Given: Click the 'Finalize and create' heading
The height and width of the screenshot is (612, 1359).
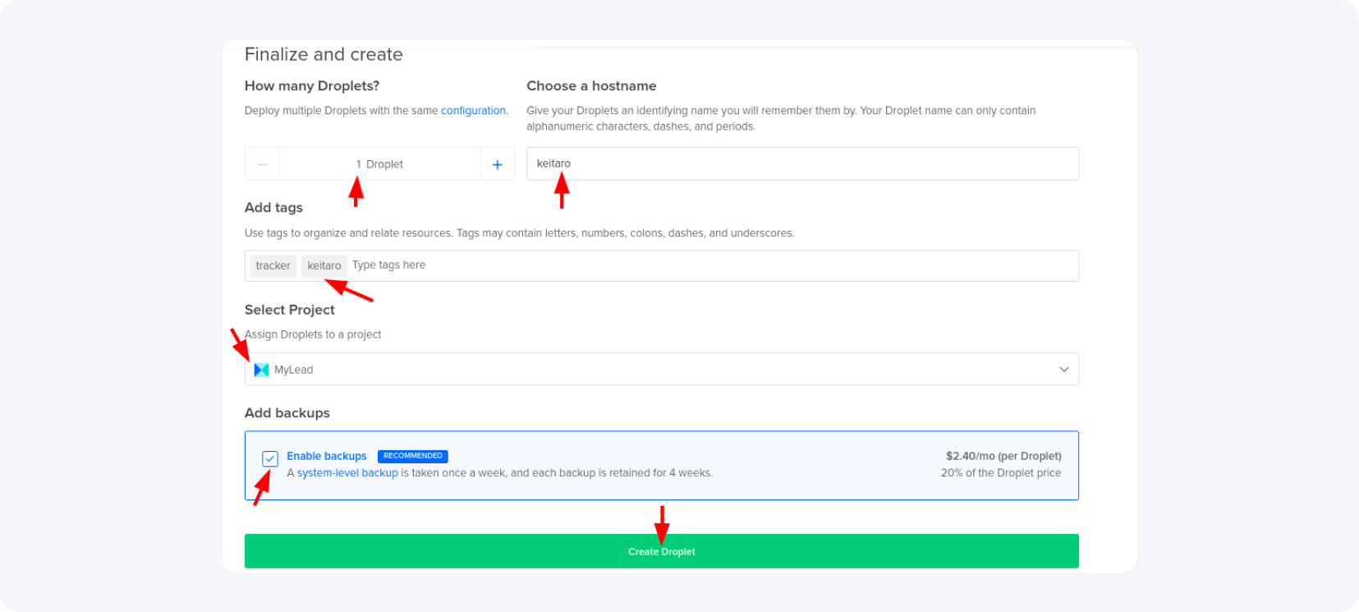Looking at the screenshot, I should 324,54.
